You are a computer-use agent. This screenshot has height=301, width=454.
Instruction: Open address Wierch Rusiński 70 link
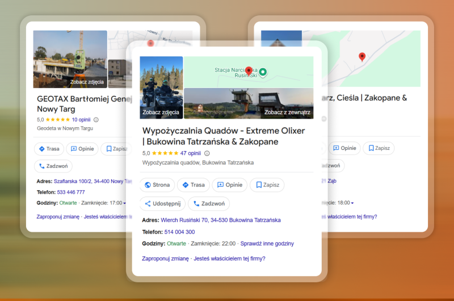click(221, 220)
